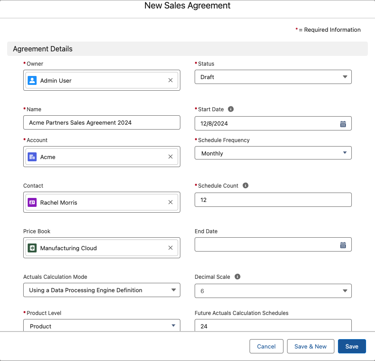Open the Product Level dropdown
Image resolution: width=375 pixels, height=361 pixels.
click(102, 326)
